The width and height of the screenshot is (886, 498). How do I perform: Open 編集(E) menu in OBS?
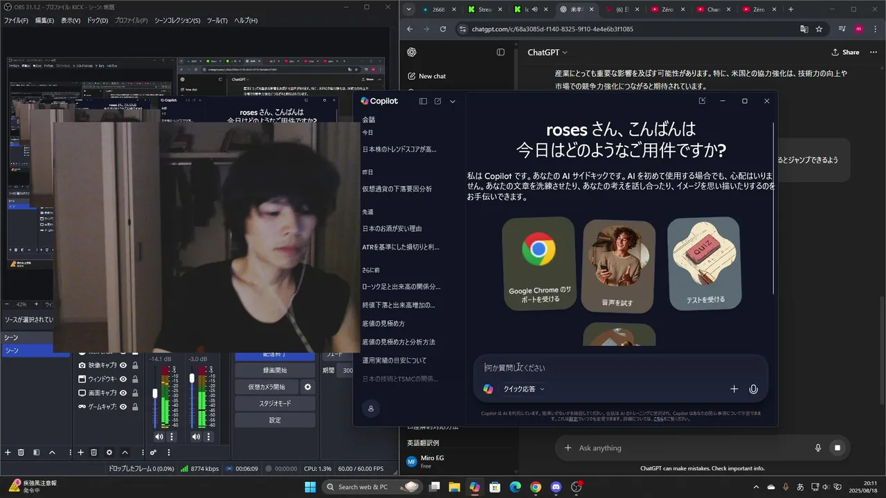pyautogui.click(x=44, y=20)
